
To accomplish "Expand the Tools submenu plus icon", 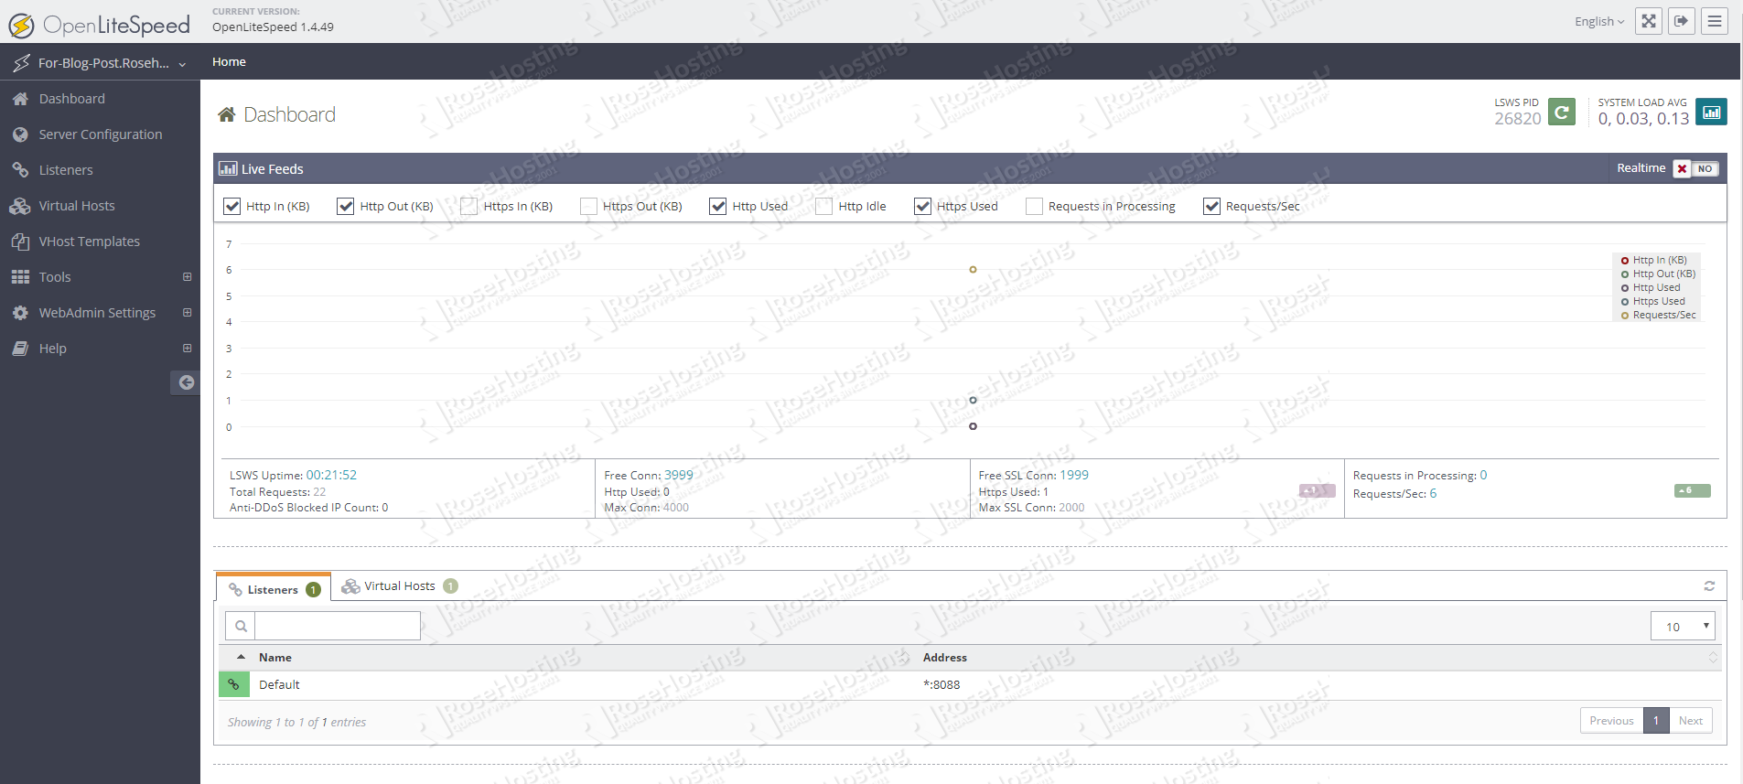I will 187,276.
